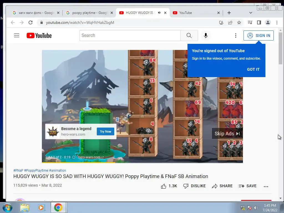The width and height of the screenshot is (284, 213).
Task: Start voice search with microphone icon
Action: (x=206, y=35)
